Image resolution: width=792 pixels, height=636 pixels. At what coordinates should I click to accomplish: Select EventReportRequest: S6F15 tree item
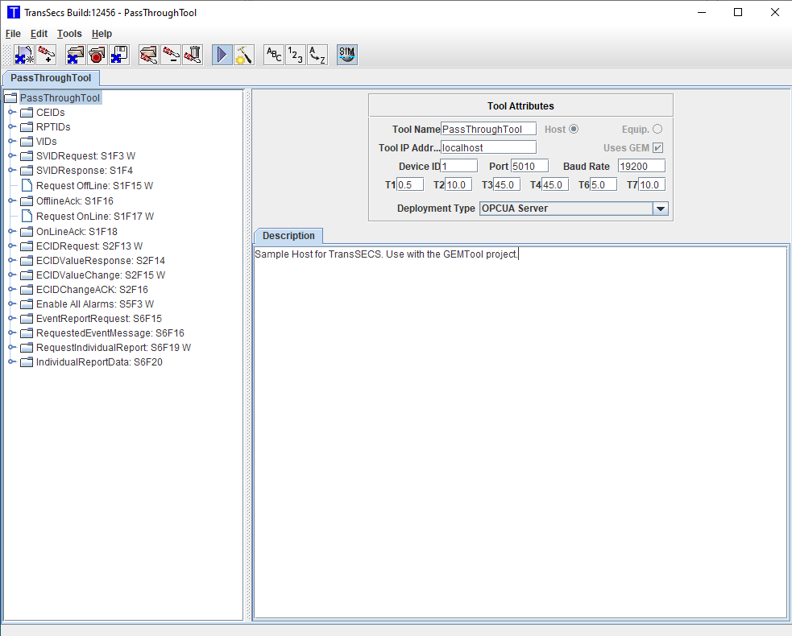tap(99, 319)
